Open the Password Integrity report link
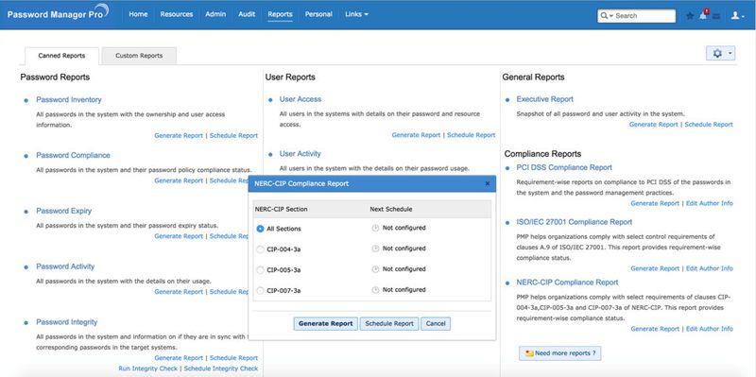 [x=67, y=322]
